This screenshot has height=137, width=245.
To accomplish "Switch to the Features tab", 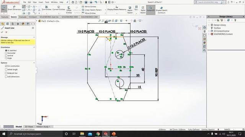I will pos(5,17).
